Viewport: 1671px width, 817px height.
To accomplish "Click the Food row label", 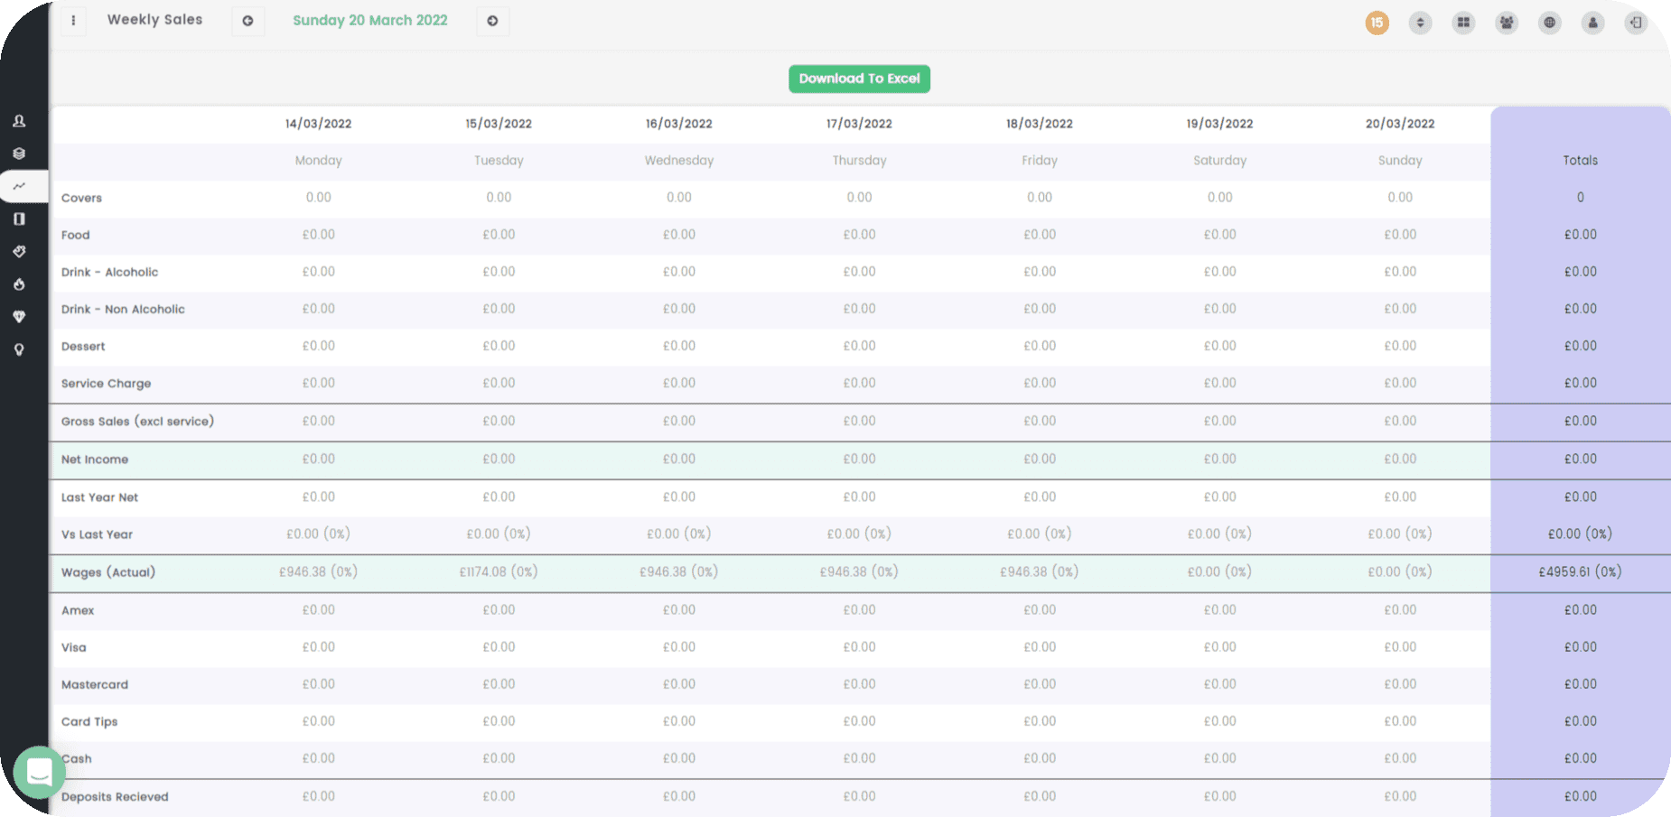I will click(x=76, y=235).
